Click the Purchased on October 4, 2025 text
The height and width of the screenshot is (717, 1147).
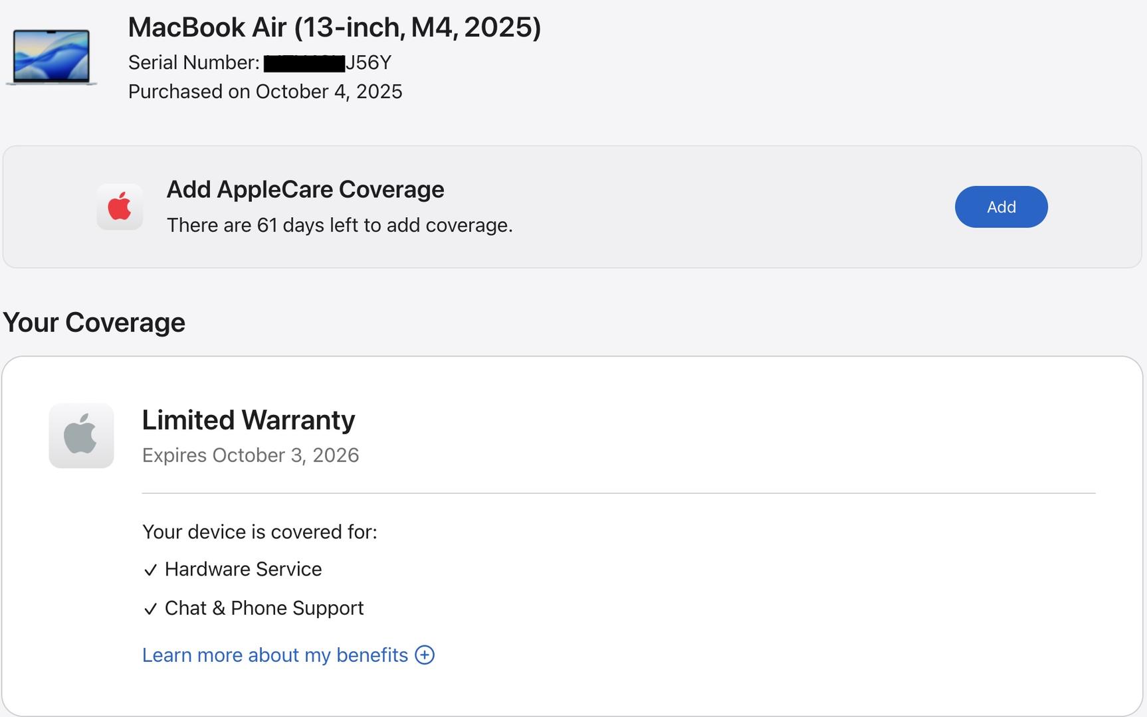[265, 92]
